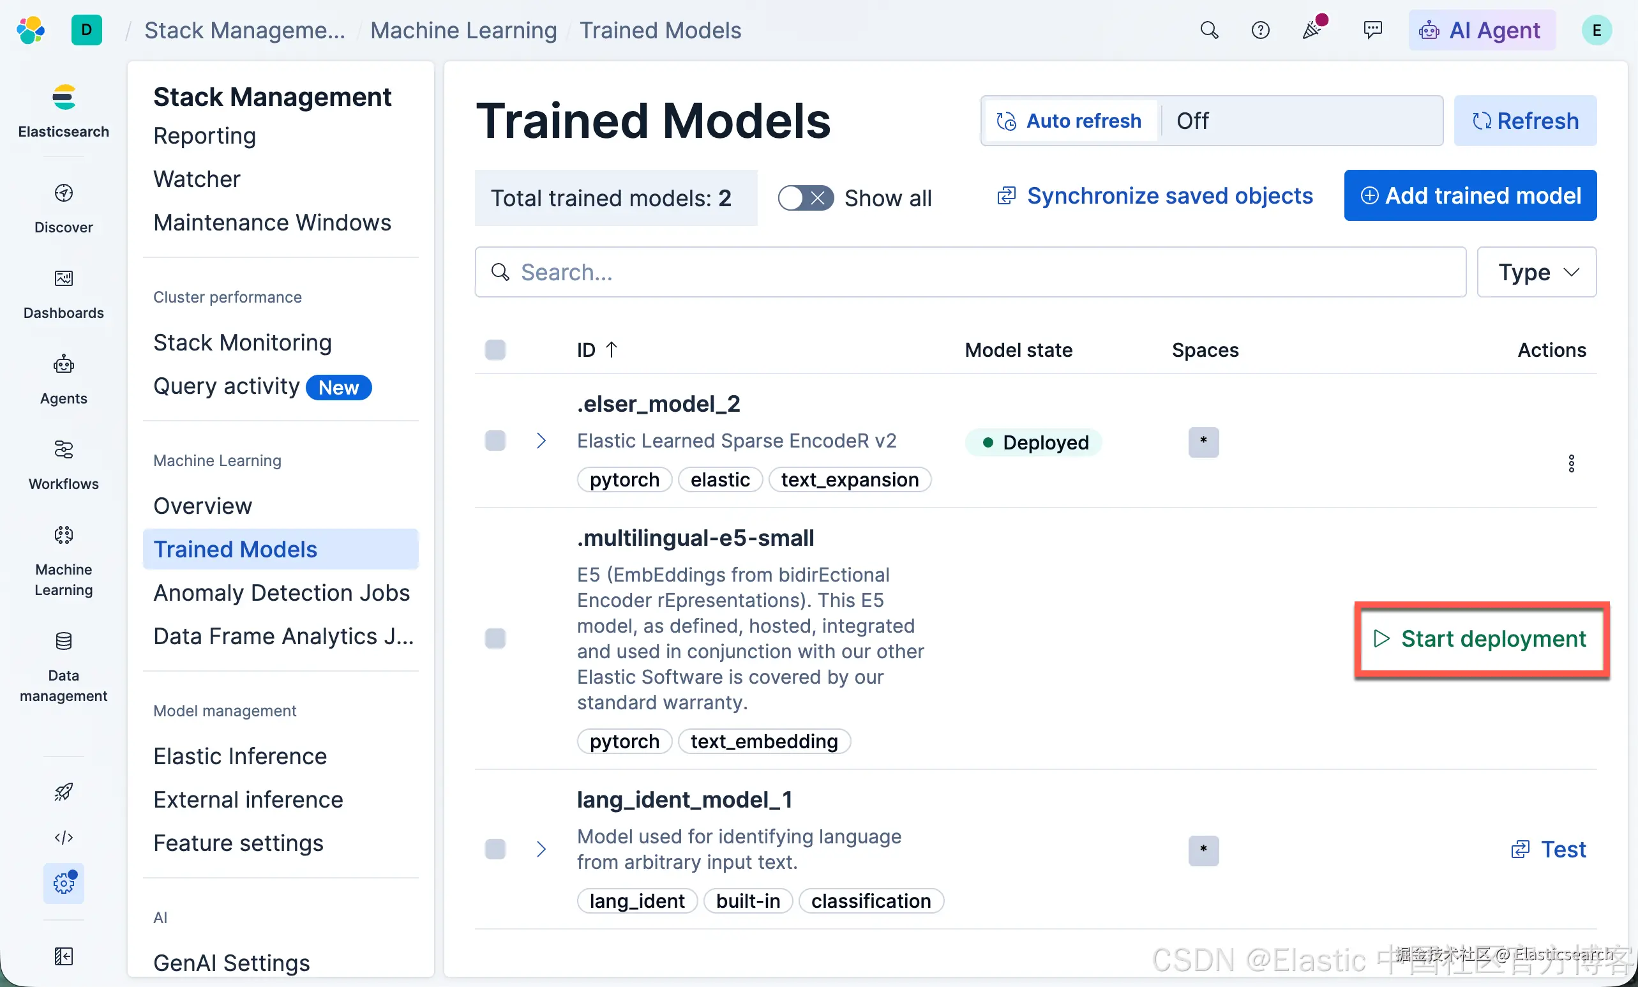Click the Elastic logo in the header
Screen dimensions: 1638x987
pyautogui.click(x=31, y=30)
